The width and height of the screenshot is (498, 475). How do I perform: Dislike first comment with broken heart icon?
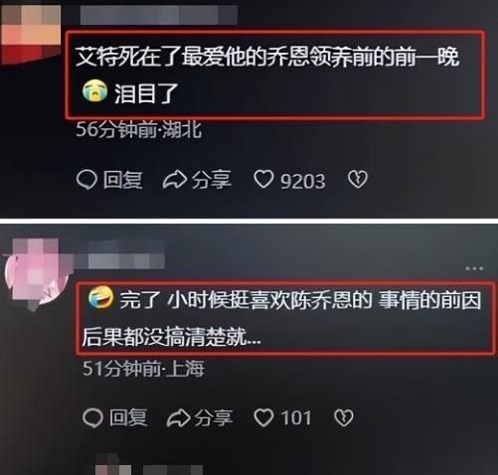pos(358,180)
